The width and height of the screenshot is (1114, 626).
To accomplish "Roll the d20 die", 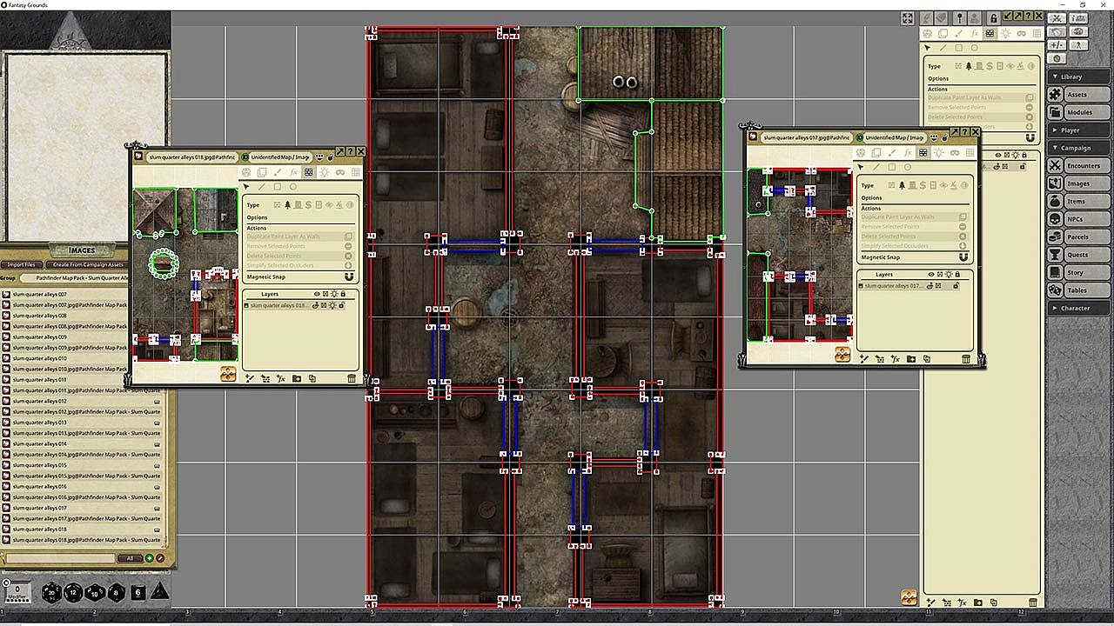I will point(50,593).
